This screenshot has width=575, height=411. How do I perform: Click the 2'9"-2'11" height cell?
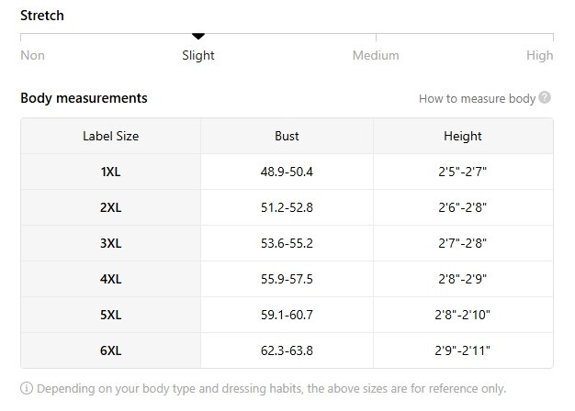click(462, 350)
